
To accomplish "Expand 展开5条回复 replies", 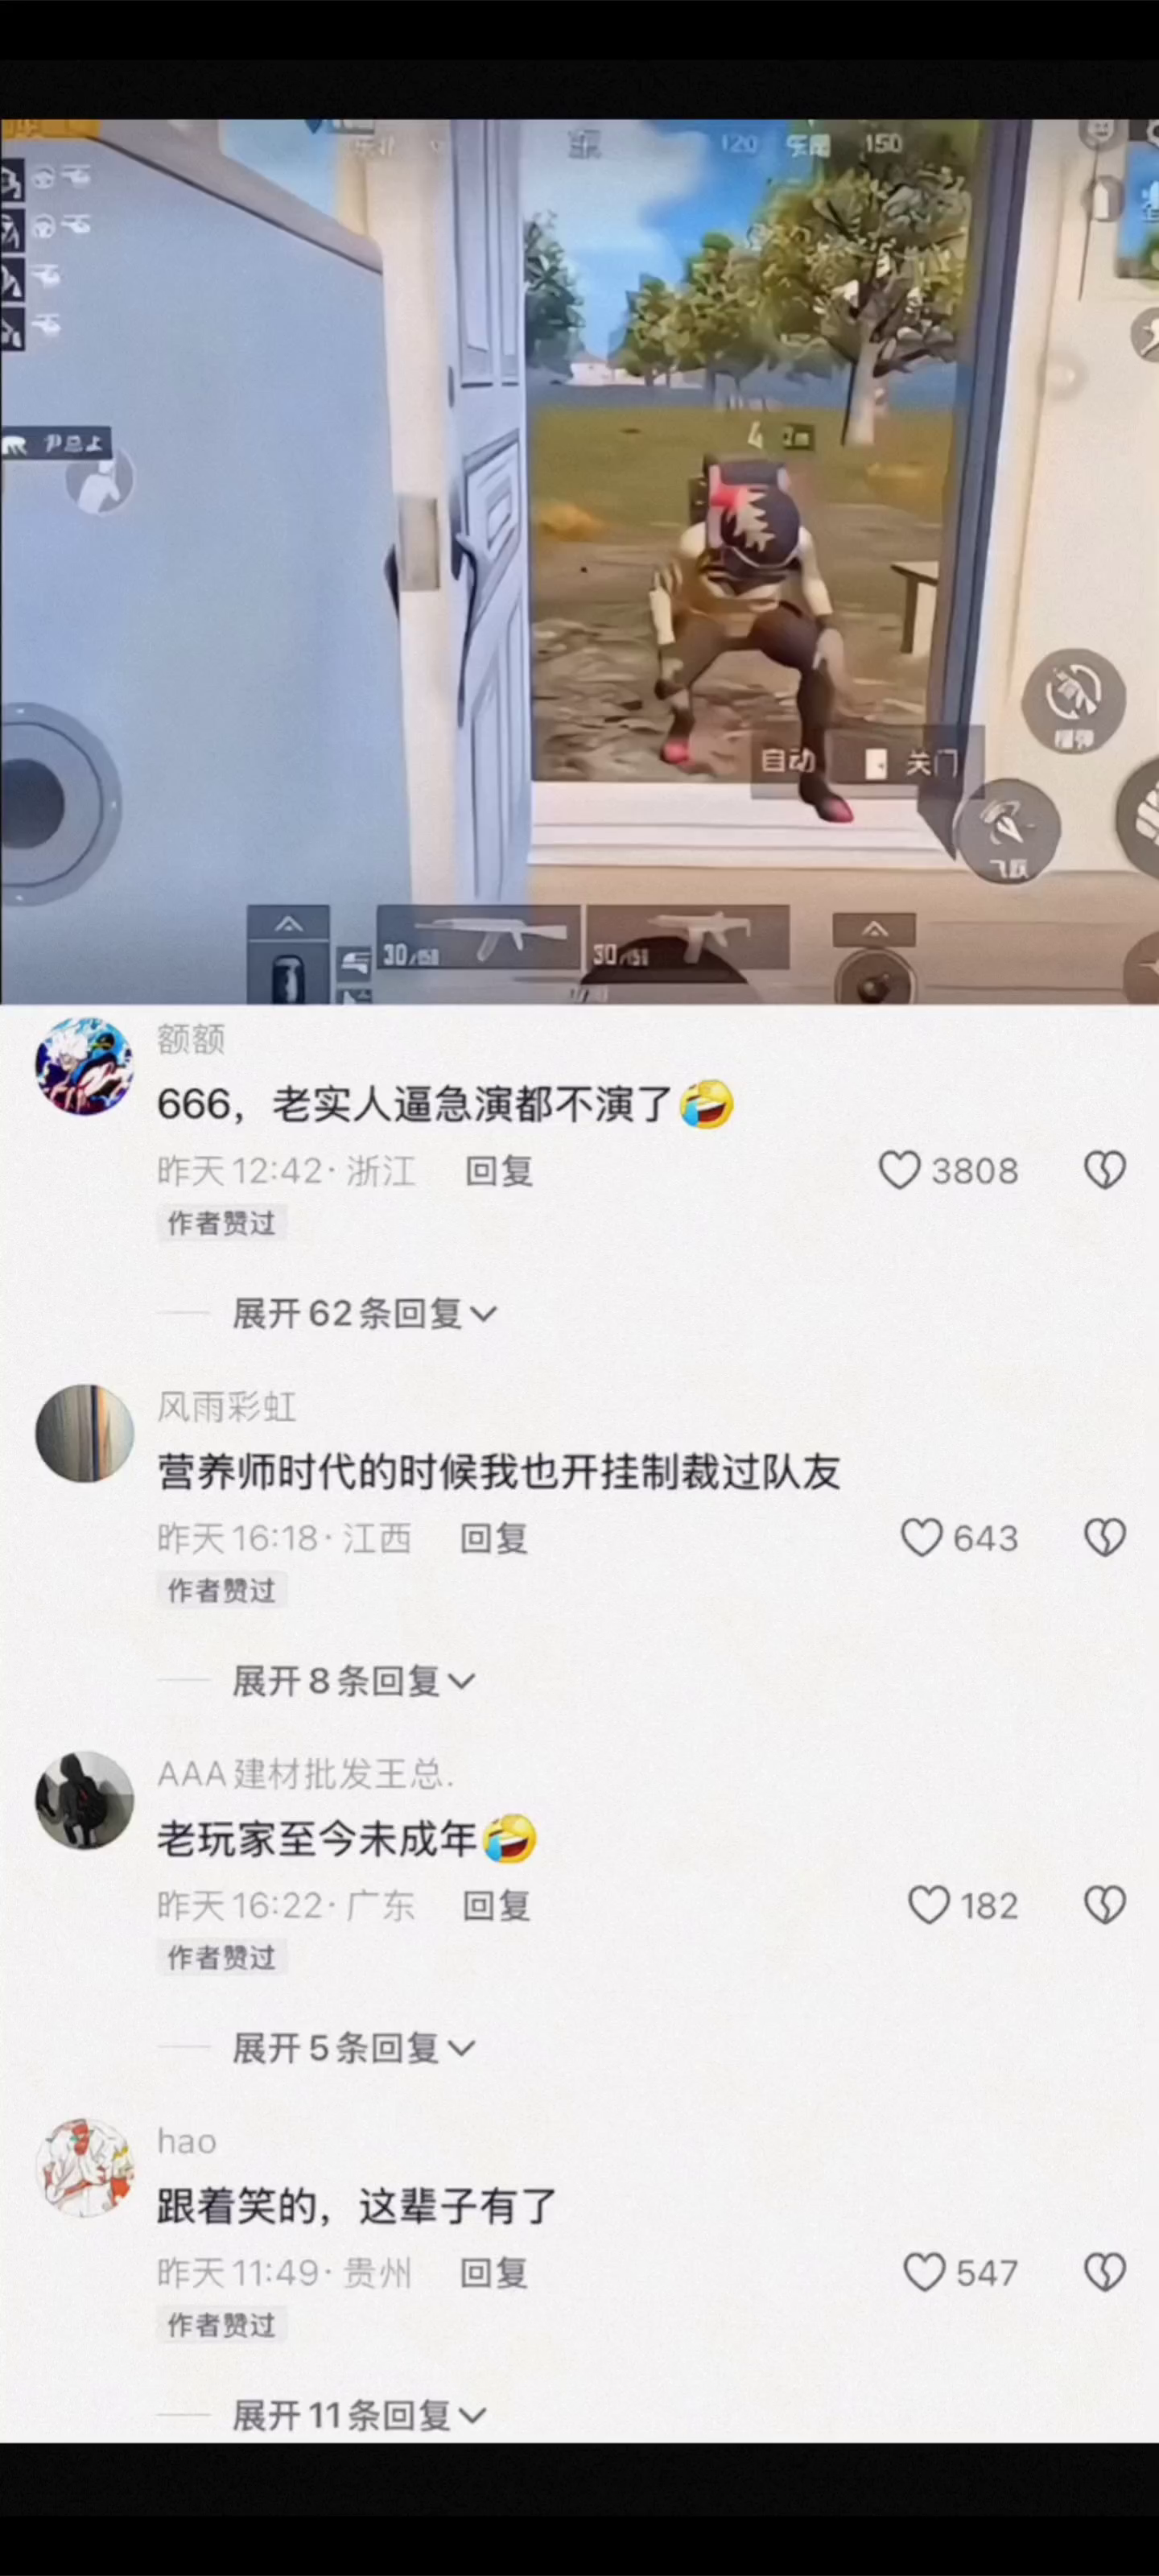I will pyautogui.click(x=353, y=2048).
